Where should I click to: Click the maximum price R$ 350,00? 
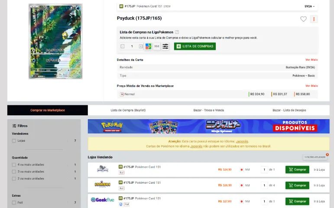(x=303, y=94)
